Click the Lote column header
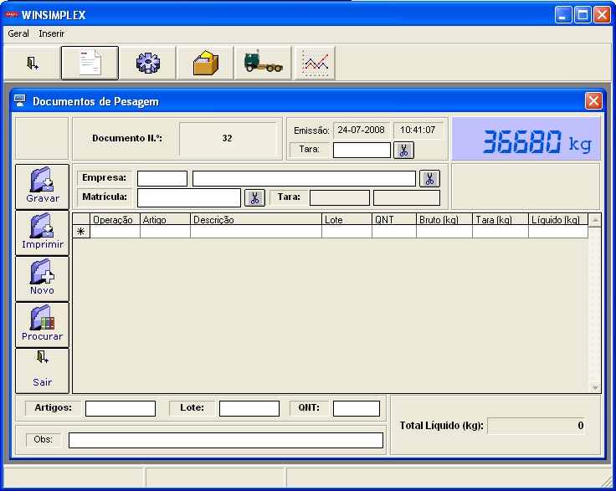 [x=346, y=220]
